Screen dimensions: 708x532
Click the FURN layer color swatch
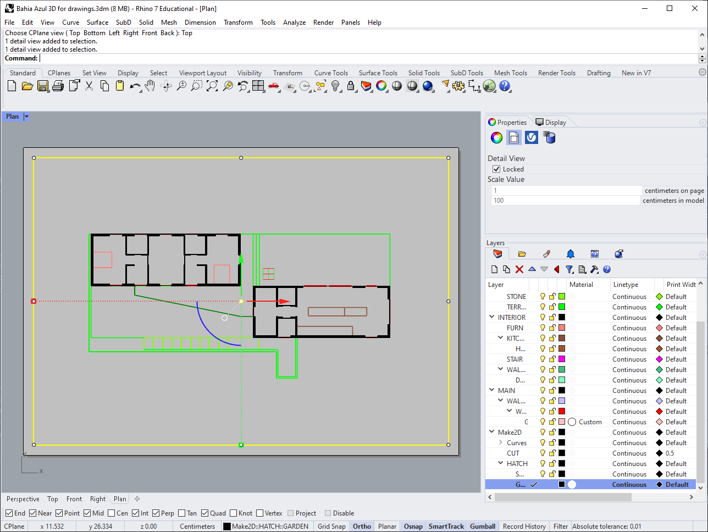(x=562, y=328)
